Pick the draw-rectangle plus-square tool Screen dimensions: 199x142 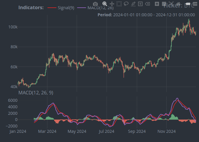140,4
